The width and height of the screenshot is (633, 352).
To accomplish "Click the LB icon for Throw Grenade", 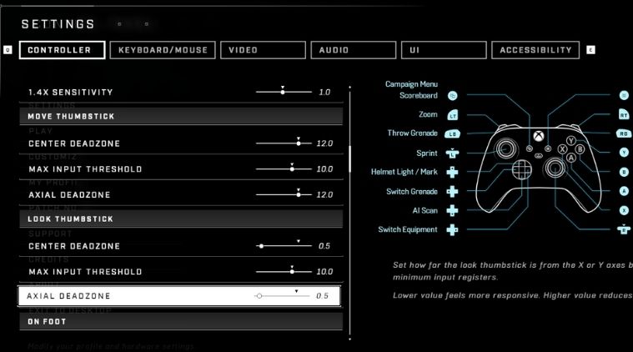I will click(452, 133).
